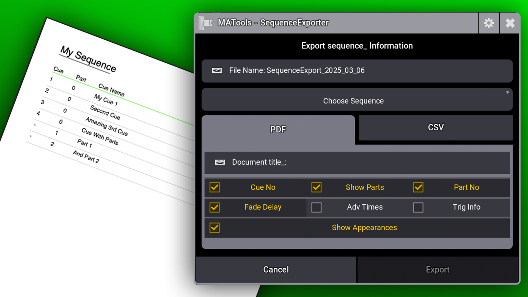The height and width of the screenshot is (297, 528).
Task: Uncheck the Cue No checkbox
Action: (x=215, y=187)
